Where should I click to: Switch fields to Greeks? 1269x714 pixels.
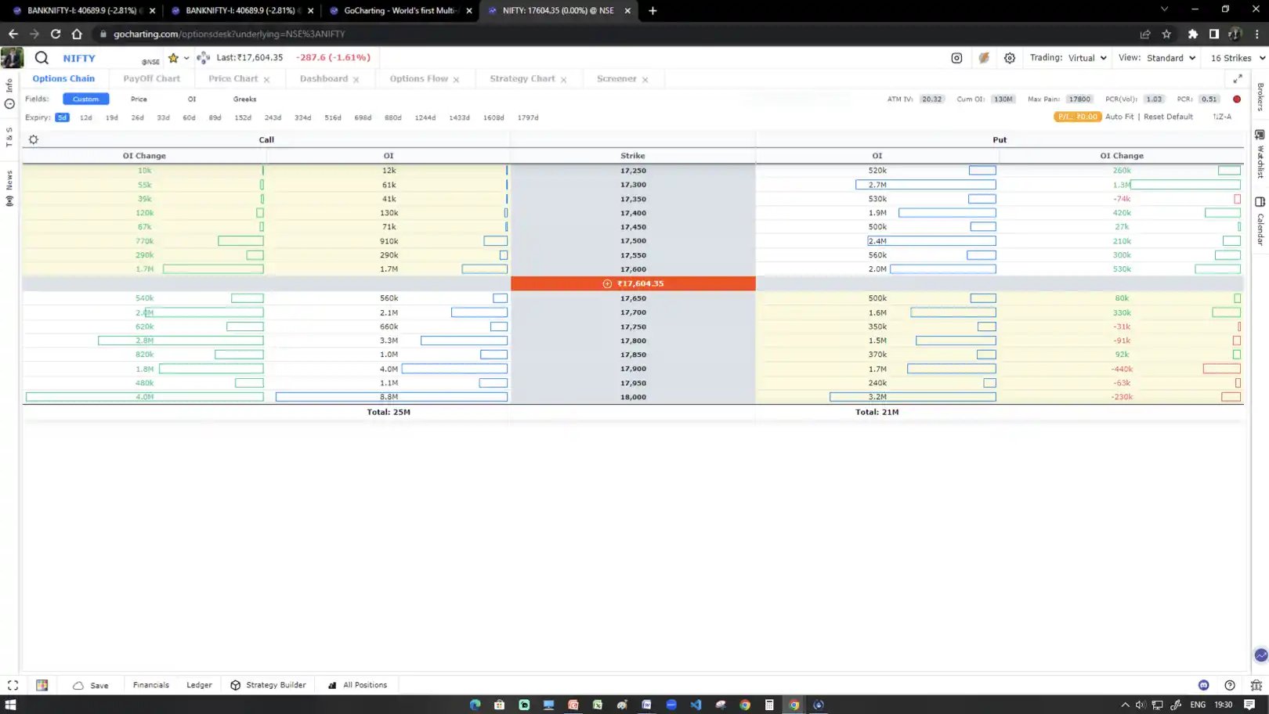pos(244,99)
